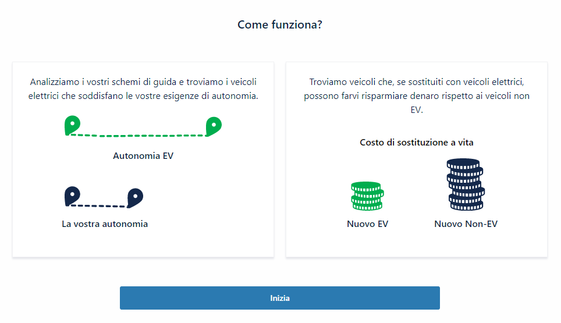Viewport: 561px width, 323px height.
Task: Click the navy dashed current range line
Action: point(103,206)
